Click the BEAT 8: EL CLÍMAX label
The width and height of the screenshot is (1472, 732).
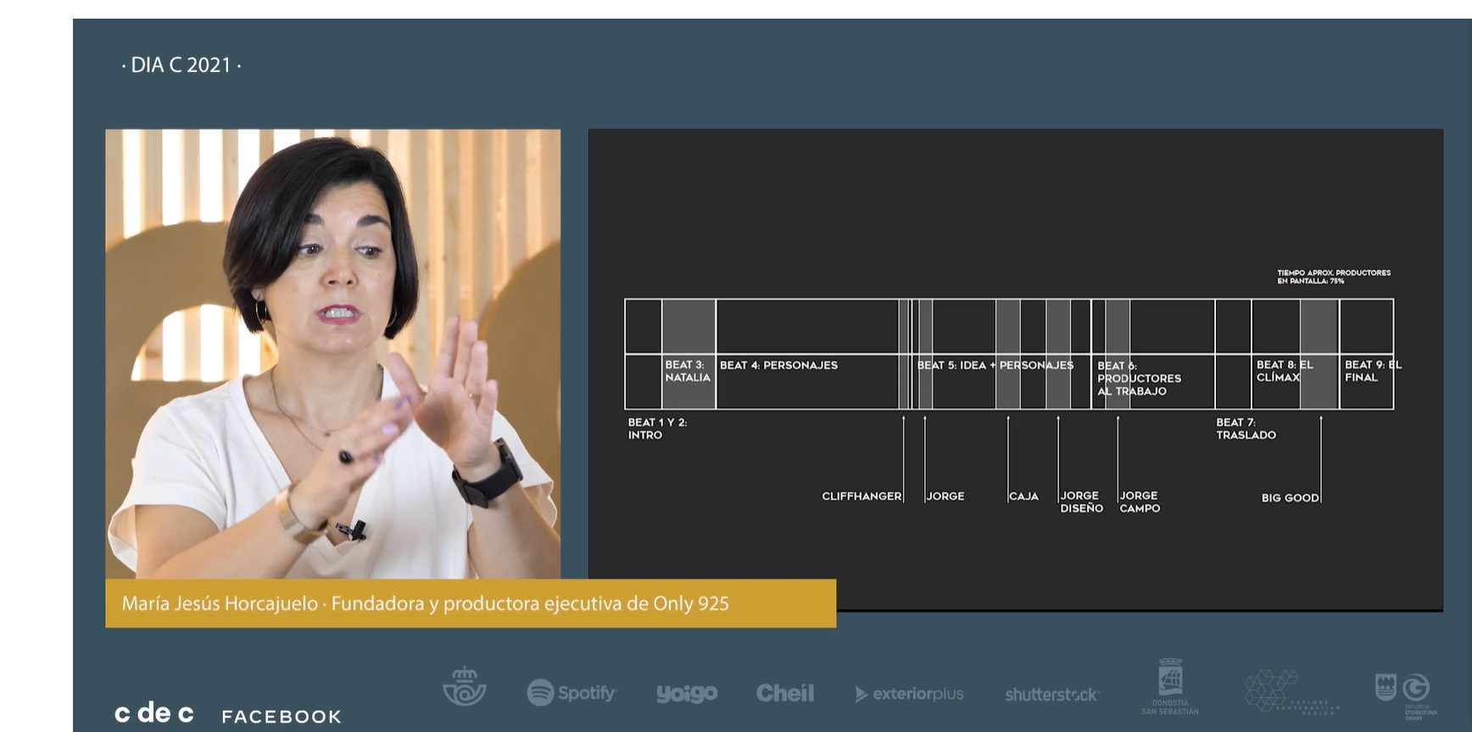pyautogui.click(x=1285, y=371)
